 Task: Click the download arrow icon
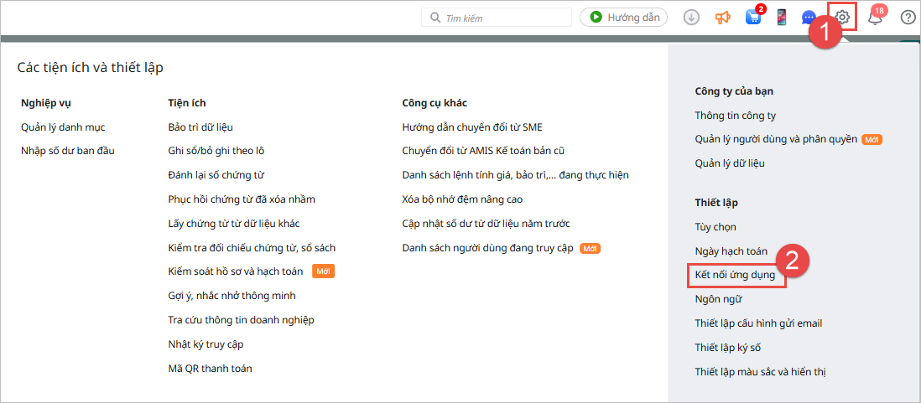691,17
